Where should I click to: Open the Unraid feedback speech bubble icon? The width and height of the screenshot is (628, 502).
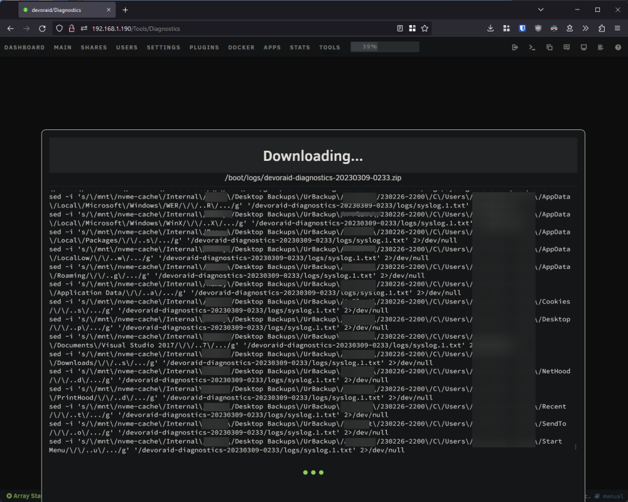pos(566,47)
